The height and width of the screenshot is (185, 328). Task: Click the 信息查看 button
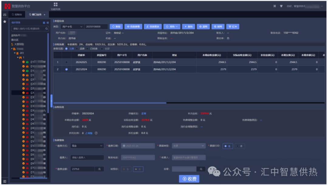(x=133, y=26)
